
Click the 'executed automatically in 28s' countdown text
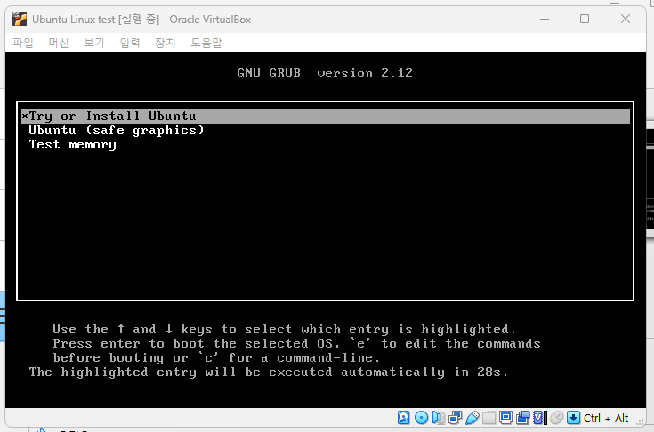click(x=388, y=372)
